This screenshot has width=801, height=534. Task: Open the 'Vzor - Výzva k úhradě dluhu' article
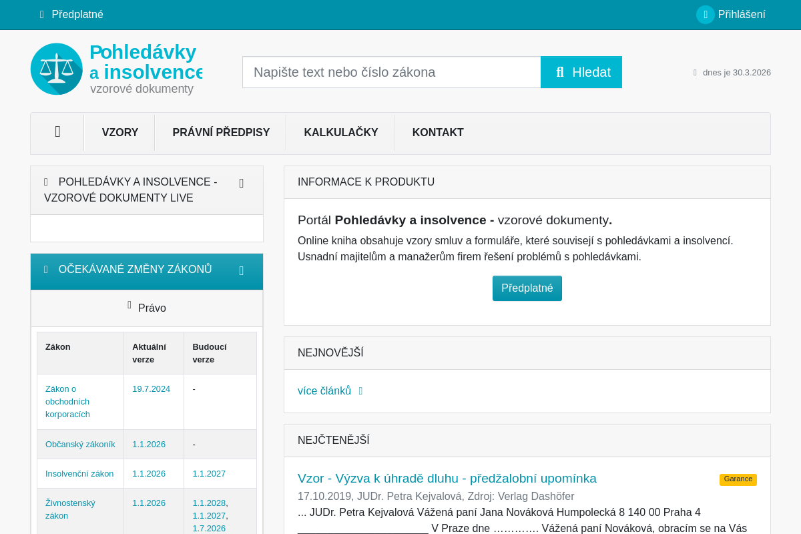tap(447, 478)
